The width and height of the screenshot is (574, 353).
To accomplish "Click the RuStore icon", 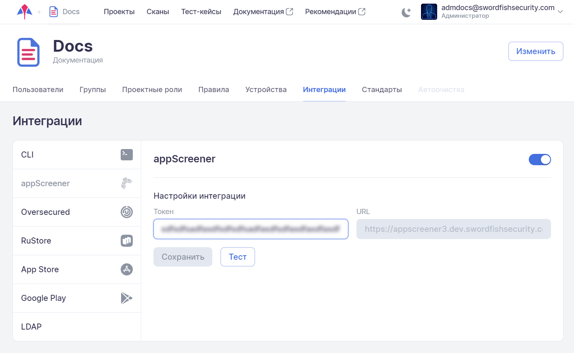I will pos(126,241).
